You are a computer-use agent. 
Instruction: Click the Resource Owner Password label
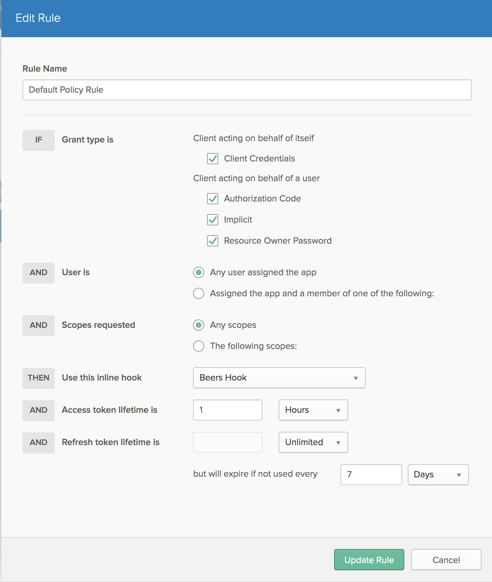(x=278, y=241)
